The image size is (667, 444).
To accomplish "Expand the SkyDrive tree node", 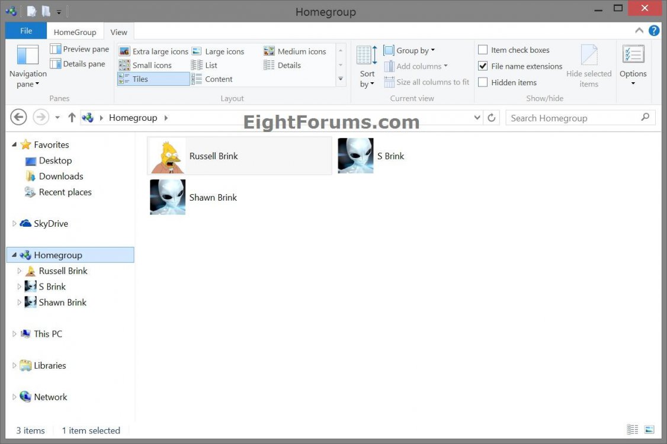I will tap(15, 224).
